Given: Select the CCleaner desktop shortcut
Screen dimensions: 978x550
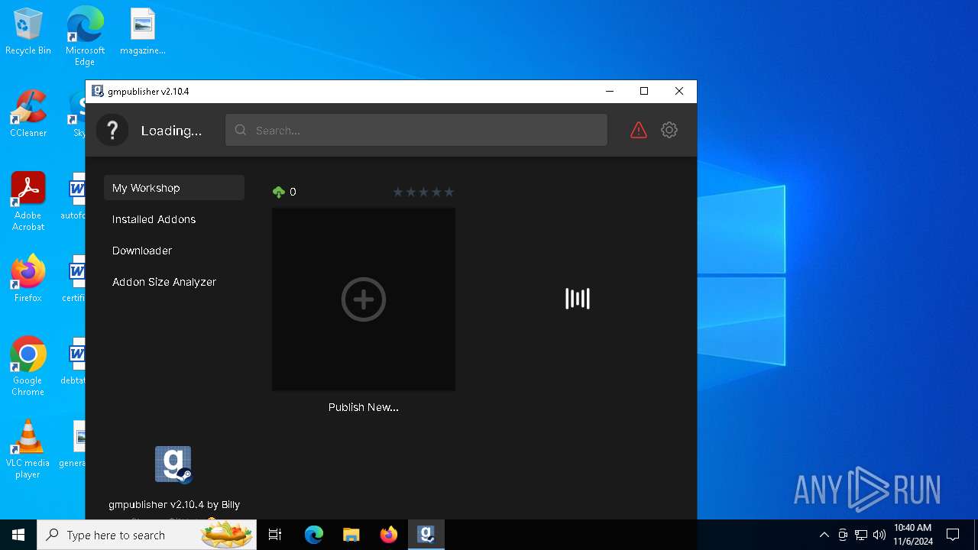Looking at the screenshot, I should pos(28,114).
